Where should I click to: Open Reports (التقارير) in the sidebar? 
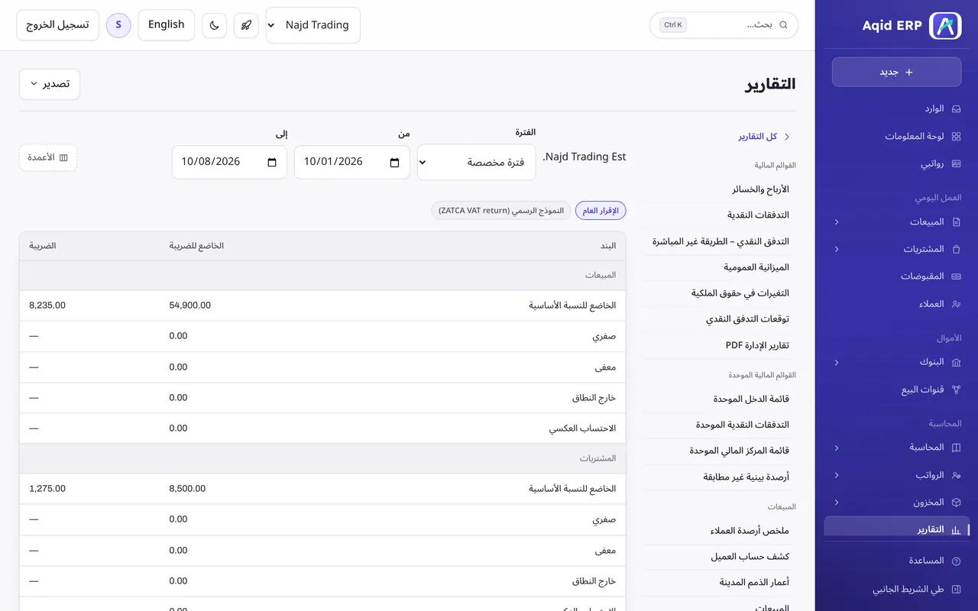[x=896, y=530]
